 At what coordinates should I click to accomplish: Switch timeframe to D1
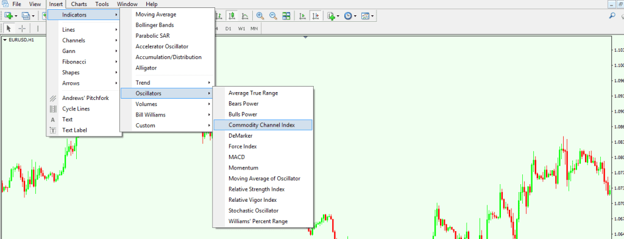point(228,29)
